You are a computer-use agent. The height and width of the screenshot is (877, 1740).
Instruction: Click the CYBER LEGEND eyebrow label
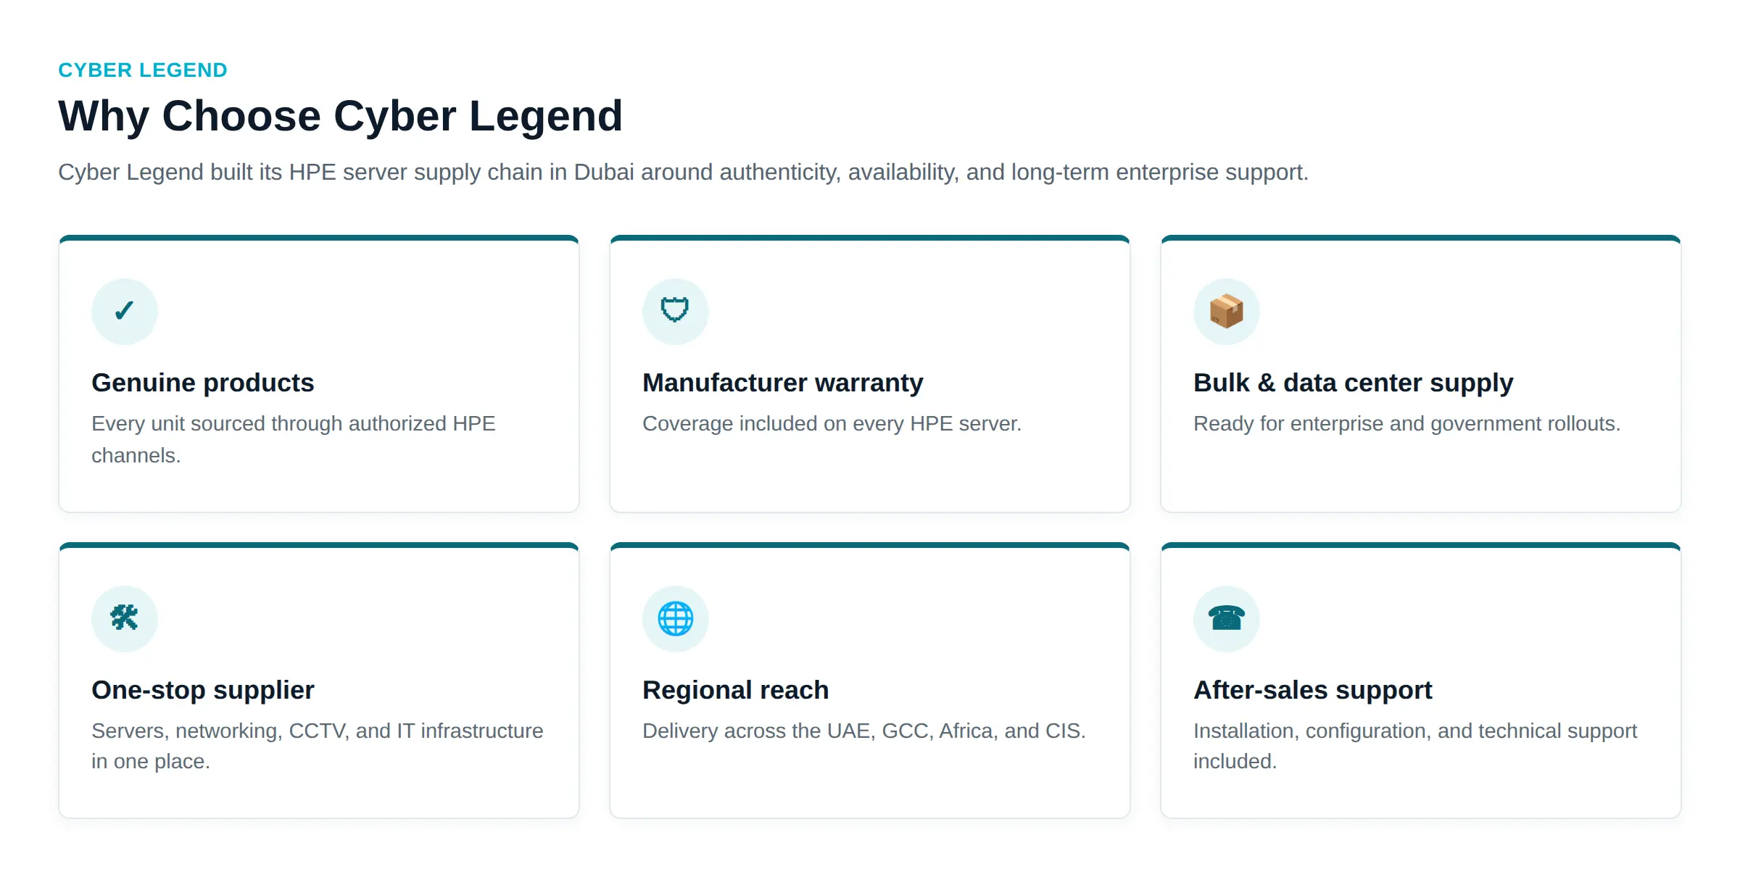click(143, 70)
